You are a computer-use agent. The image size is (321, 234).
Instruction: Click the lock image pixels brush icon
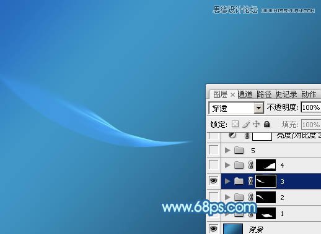coord(246,124)
